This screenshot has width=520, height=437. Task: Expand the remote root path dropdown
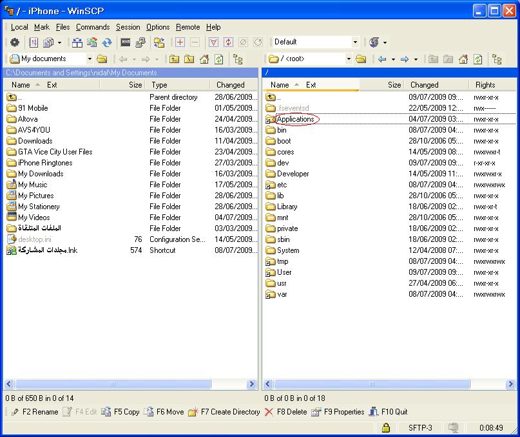[x=349, y=59]
